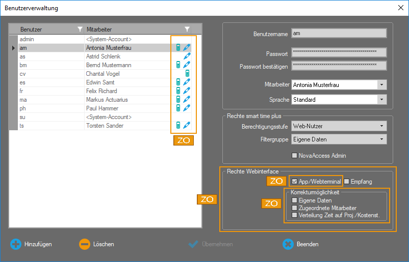Open the Filtergruppe dropdown
Viewport: 409px width, 262px height.
[381, 139]
